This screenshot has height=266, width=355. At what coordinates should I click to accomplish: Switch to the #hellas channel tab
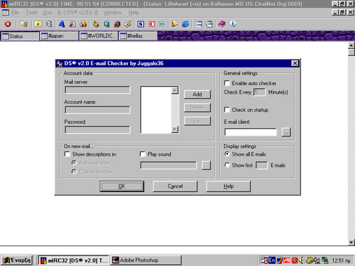(x=138, y=36)
